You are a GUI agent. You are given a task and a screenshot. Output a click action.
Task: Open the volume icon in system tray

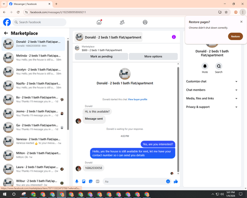point(222,194)
